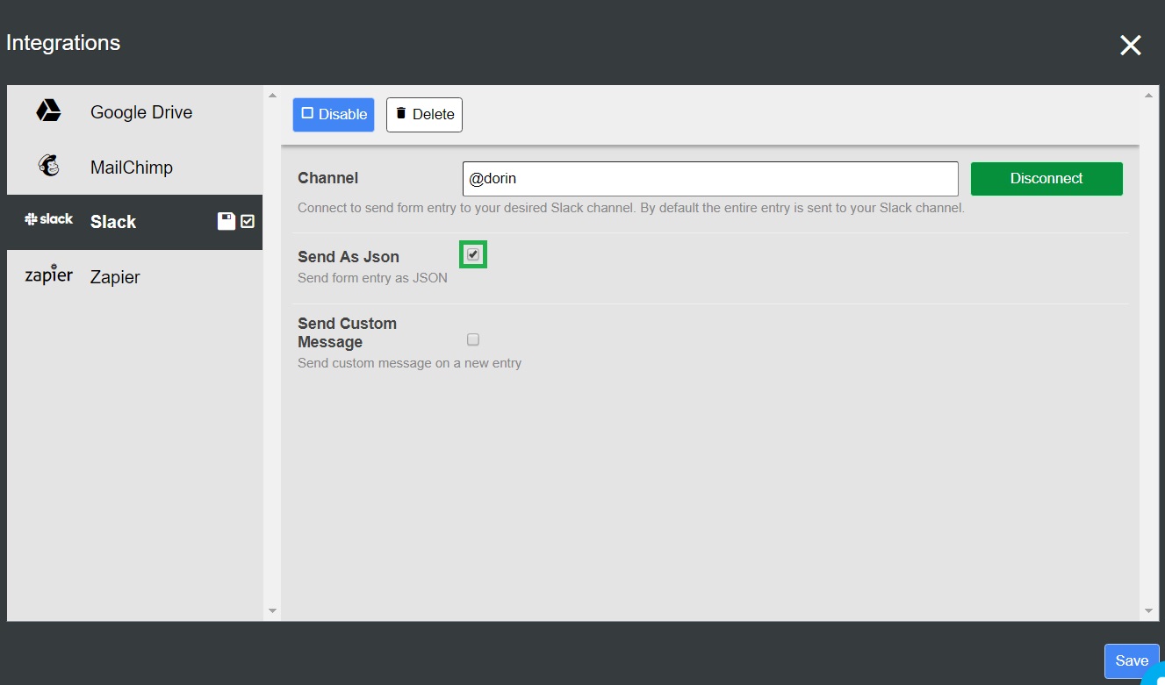
Task: Open the Google Drive integration
Action: (134, 112)
